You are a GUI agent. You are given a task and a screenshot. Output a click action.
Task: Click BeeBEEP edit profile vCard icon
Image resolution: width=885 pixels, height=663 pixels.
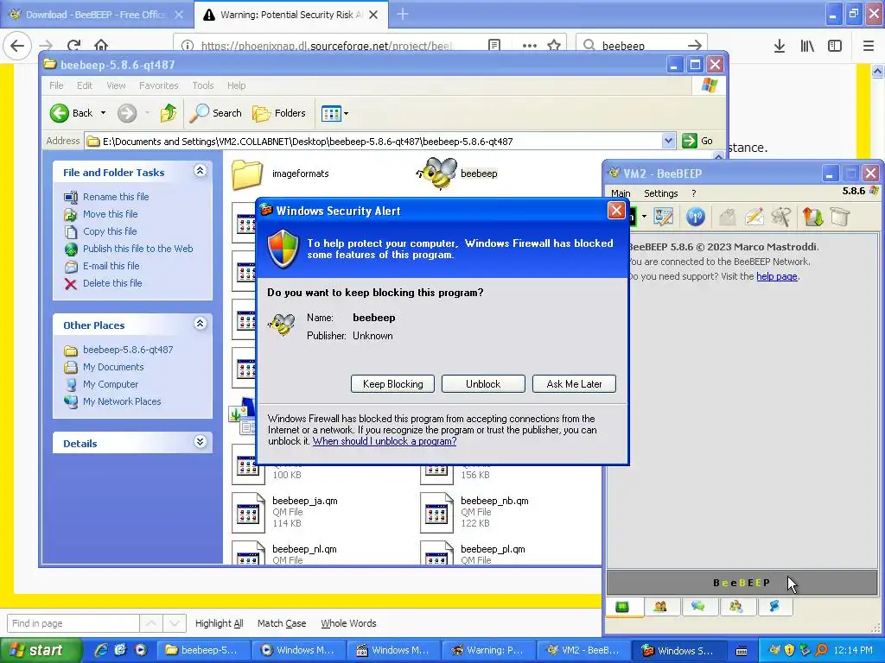point(664,217)
